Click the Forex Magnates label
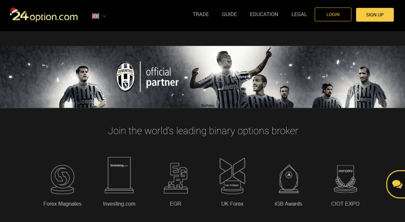Viewport: 405px width, 222px height. [x=62, y=204]
